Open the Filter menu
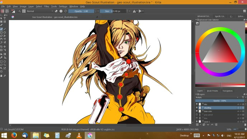Image resolution: width=247 pixels, height=139 pixels. [x=46, y=6]
